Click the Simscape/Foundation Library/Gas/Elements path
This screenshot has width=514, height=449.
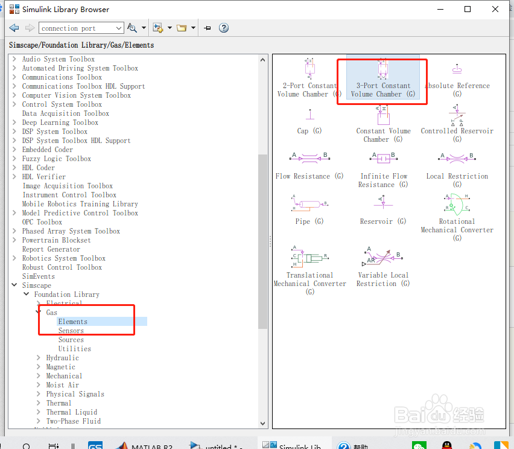coord(81,45)
